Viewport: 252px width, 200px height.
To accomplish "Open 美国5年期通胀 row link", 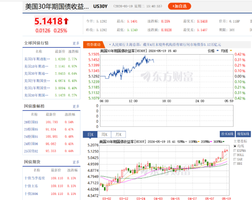I will point(37,59).
